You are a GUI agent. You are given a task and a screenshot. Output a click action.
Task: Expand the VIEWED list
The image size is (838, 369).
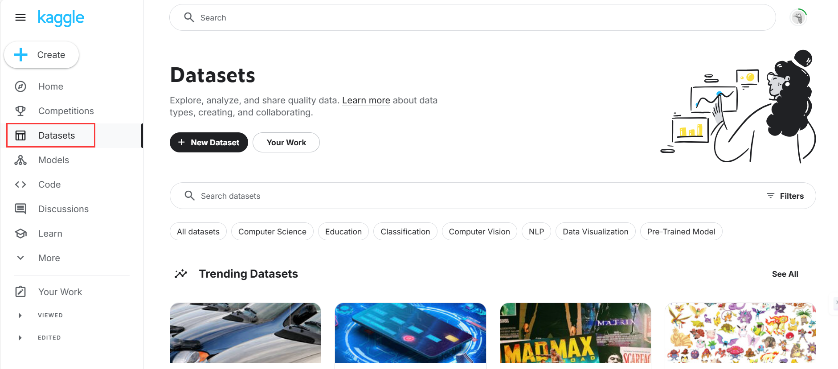pos(20,316)
